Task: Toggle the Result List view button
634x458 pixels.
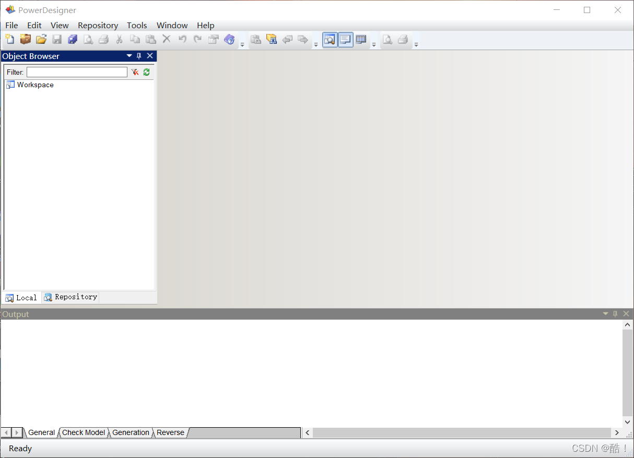Action: (x=361, y=39)
